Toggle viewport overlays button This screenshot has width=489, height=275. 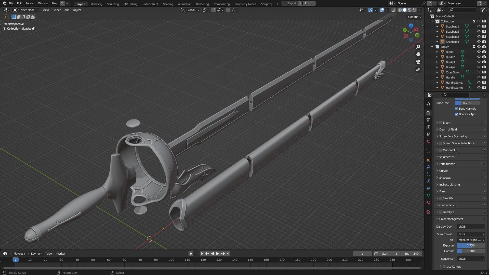[x=382, y=10]
